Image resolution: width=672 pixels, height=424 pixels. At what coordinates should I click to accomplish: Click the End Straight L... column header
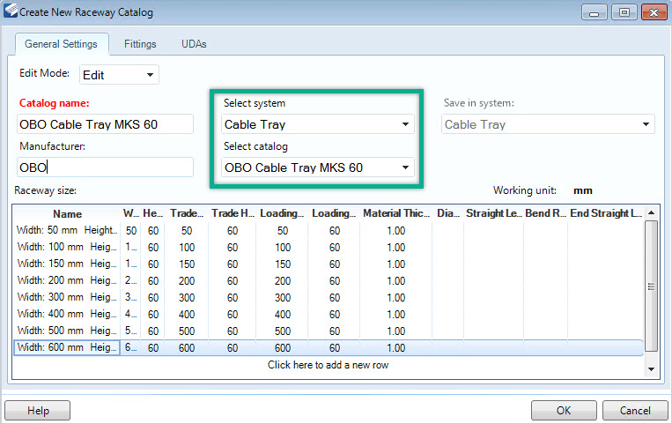pos(606,213)
